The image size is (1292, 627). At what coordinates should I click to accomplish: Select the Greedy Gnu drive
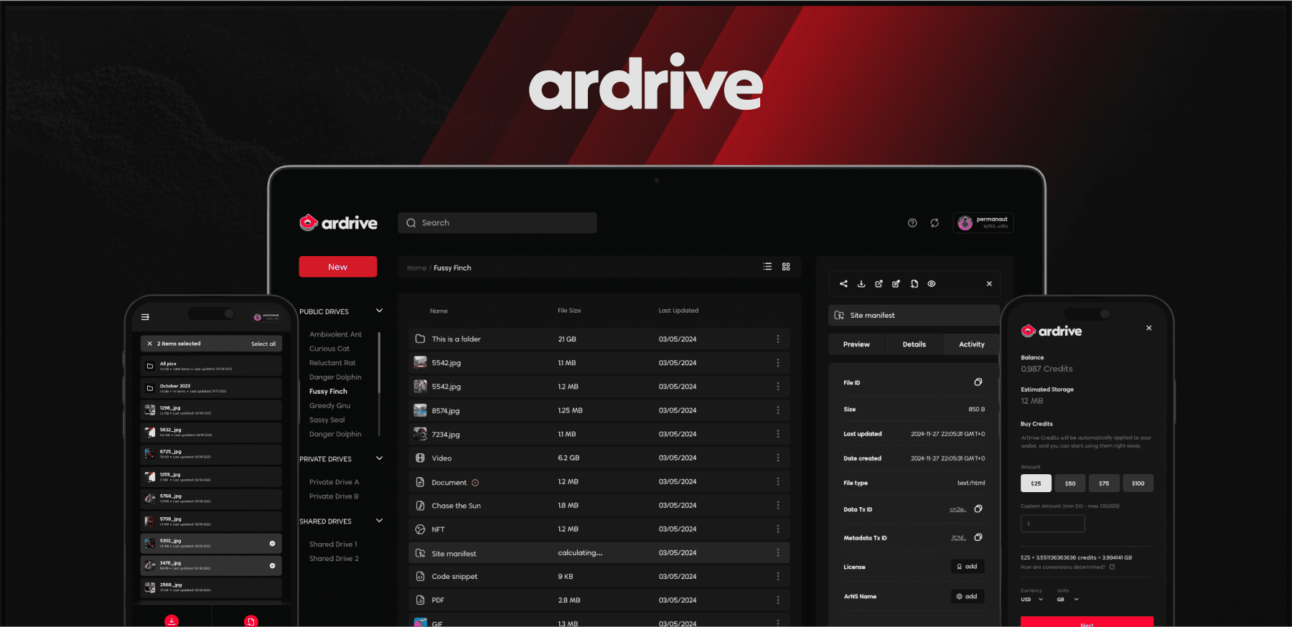pos(329,406)
